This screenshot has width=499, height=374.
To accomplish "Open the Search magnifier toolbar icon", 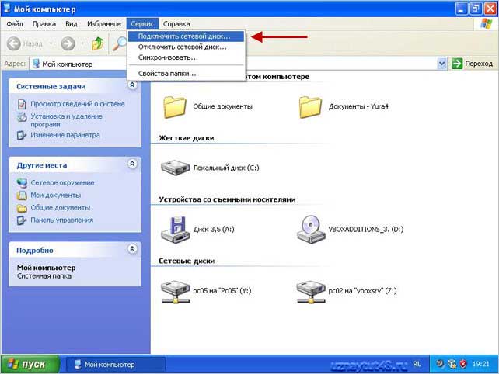I will 120,44.
